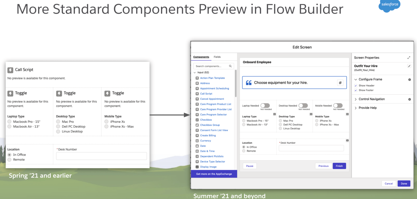The image size is (417, 199).
Task: Click the Checkbox component icon
Action: (x=197, y=120)
